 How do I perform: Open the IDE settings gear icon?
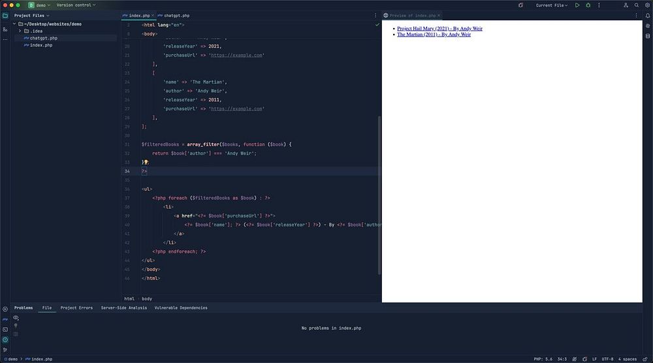[x=647, y=5]
